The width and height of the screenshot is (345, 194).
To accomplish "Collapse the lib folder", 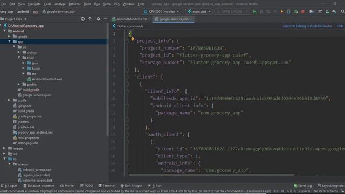I will click(x=4, y=159).
